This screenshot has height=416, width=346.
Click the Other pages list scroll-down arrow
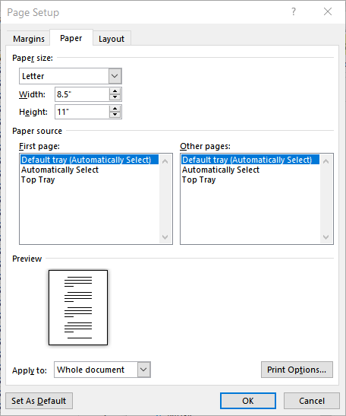pyautogui.click(x=326, y=237)
